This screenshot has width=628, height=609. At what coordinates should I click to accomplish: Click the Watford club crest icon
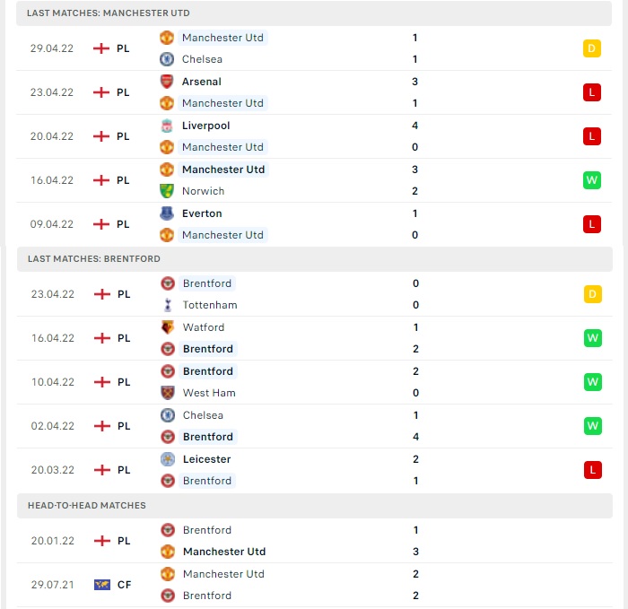tap(168, 327)
